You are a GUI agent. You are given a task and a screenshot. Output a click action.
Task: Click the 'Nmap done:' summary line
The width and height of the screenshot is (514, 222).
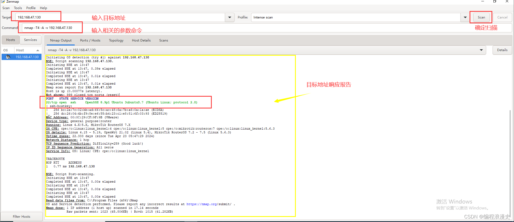tap(102, 208)
